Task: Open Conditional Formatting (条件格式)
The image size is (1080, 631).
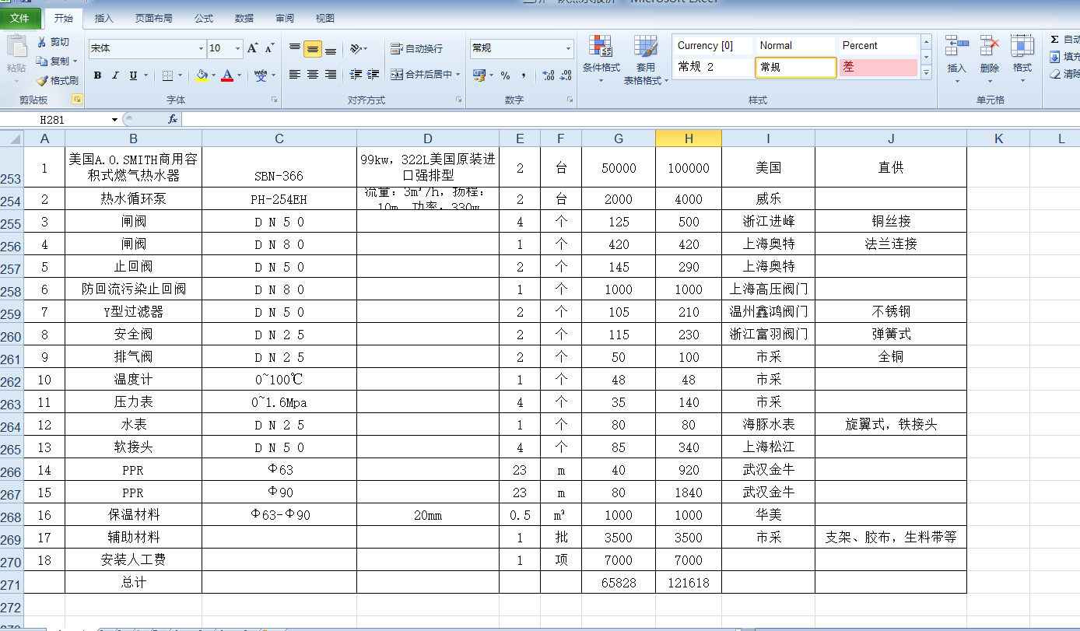Action: click(x=601, y=60)
